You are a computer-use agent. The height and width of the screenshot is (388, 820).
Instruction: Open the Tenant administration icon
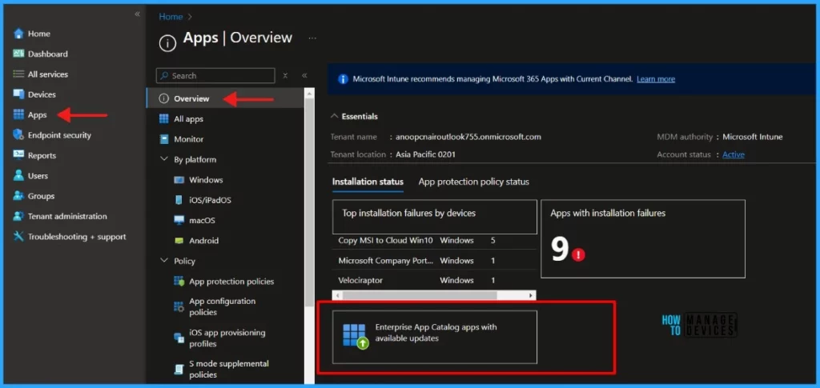coord(18,216)
